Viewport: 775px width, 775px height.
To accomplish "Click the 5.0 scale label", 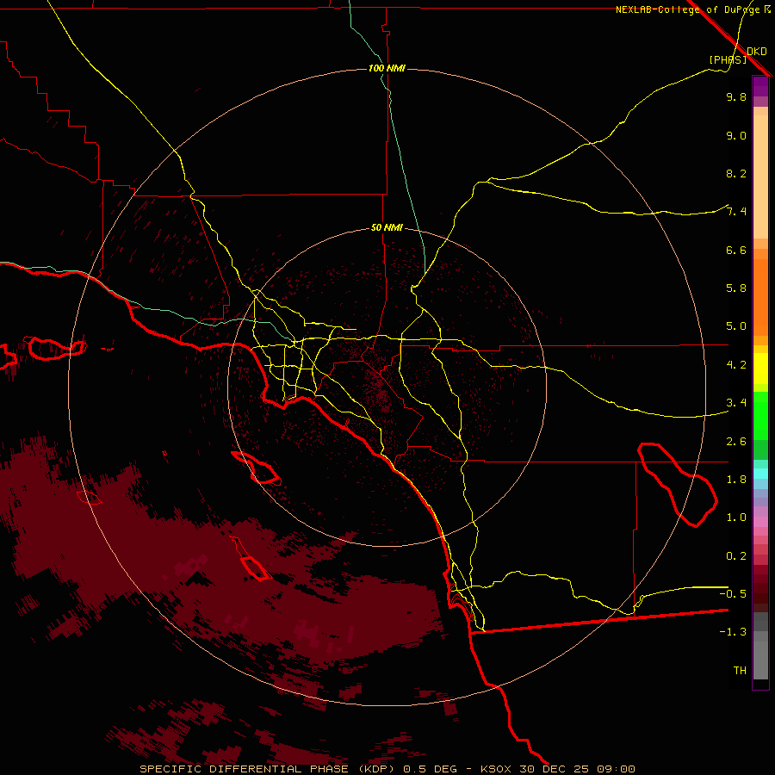I will point(736,326).
